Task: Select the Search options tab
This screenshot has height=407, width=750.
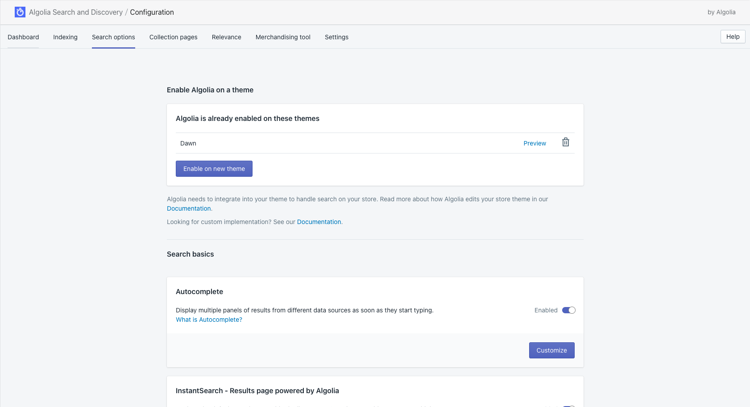Action: tap(113, 37)
